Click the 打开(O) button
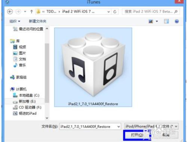The height and width of the screenshot is (142, 187). pos(137,135)
